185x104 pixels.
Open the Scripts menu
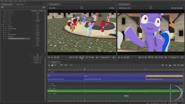click(20, 1)
